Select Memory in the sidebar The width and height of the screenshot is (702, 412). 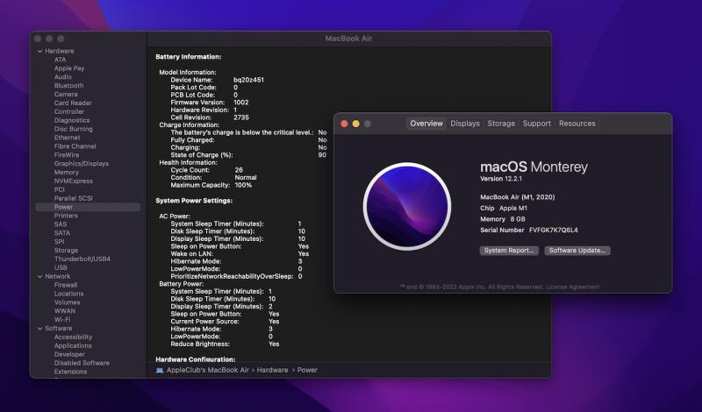67,172
